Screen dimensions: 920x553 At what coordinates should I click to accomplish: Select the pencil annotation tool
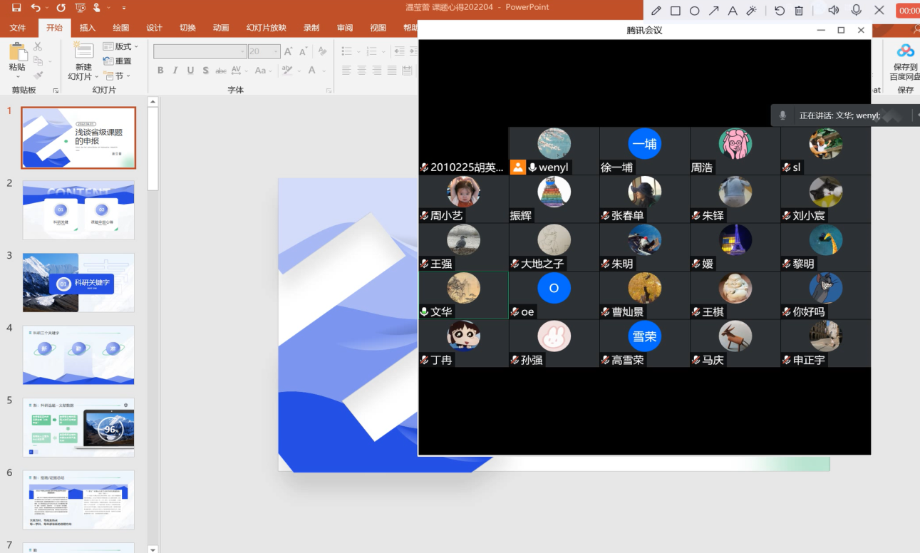656,11
